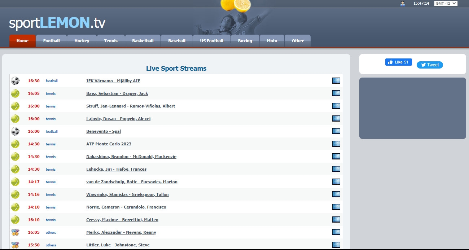Open the US Football tab
This screenshot has width=469, height=250.
pos(212,41)
